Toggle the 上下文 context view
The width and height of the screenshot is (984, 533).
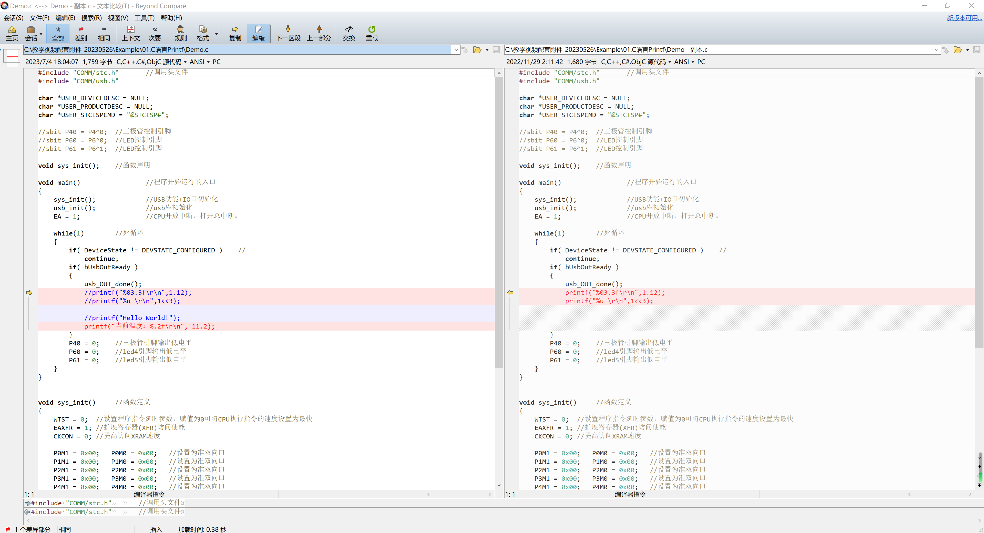point(131,33)
